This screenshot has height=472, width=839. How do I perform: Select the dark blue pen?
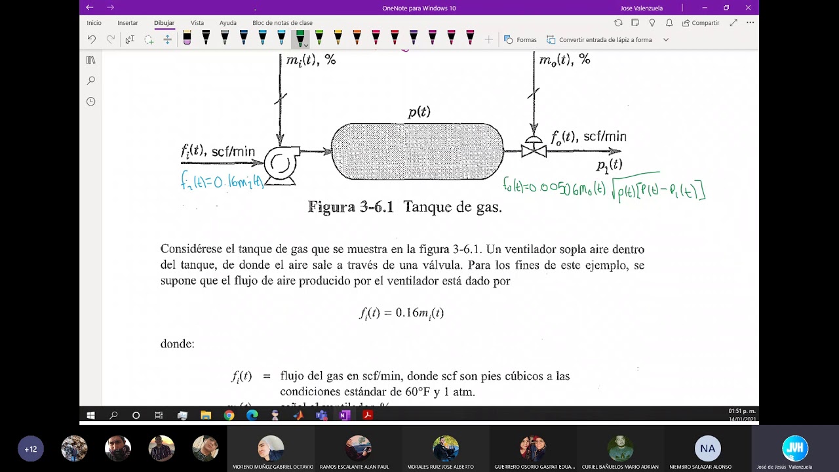pyautogui.click(x=243, y=39)
